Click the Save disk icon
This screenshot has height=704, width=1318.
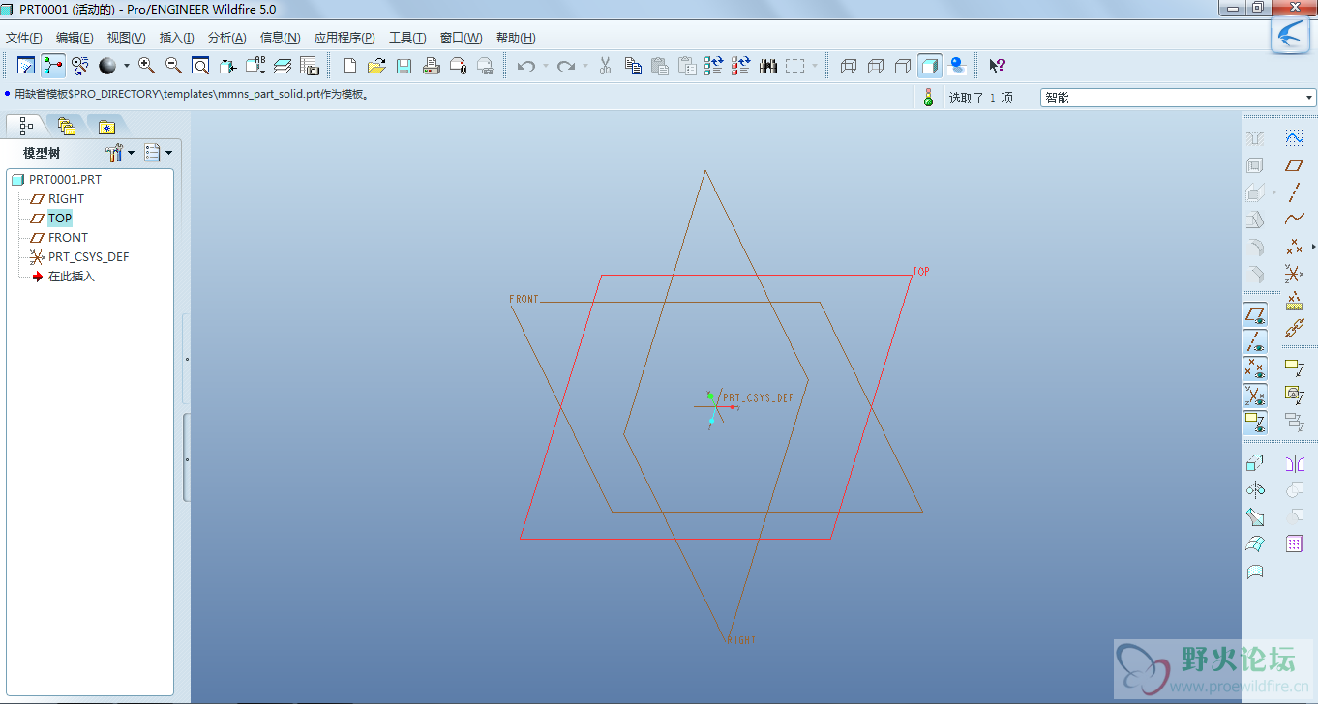click(x=404, y=66)
